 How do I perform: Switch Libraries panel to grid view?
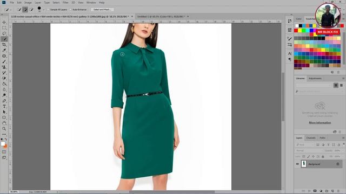point(336,85)
